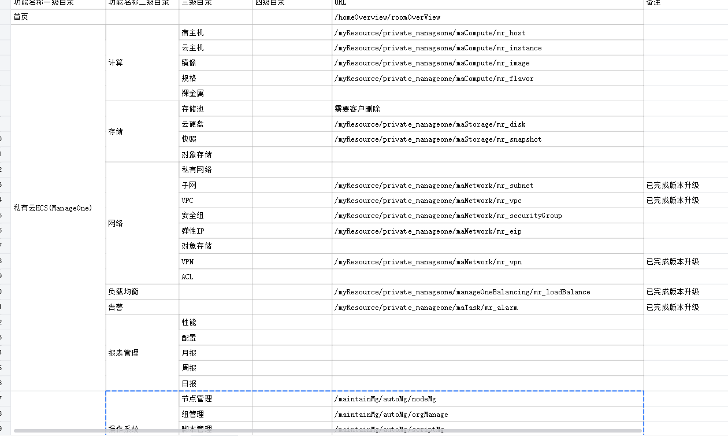Select the 负载均衡 cell

point(142,292)
